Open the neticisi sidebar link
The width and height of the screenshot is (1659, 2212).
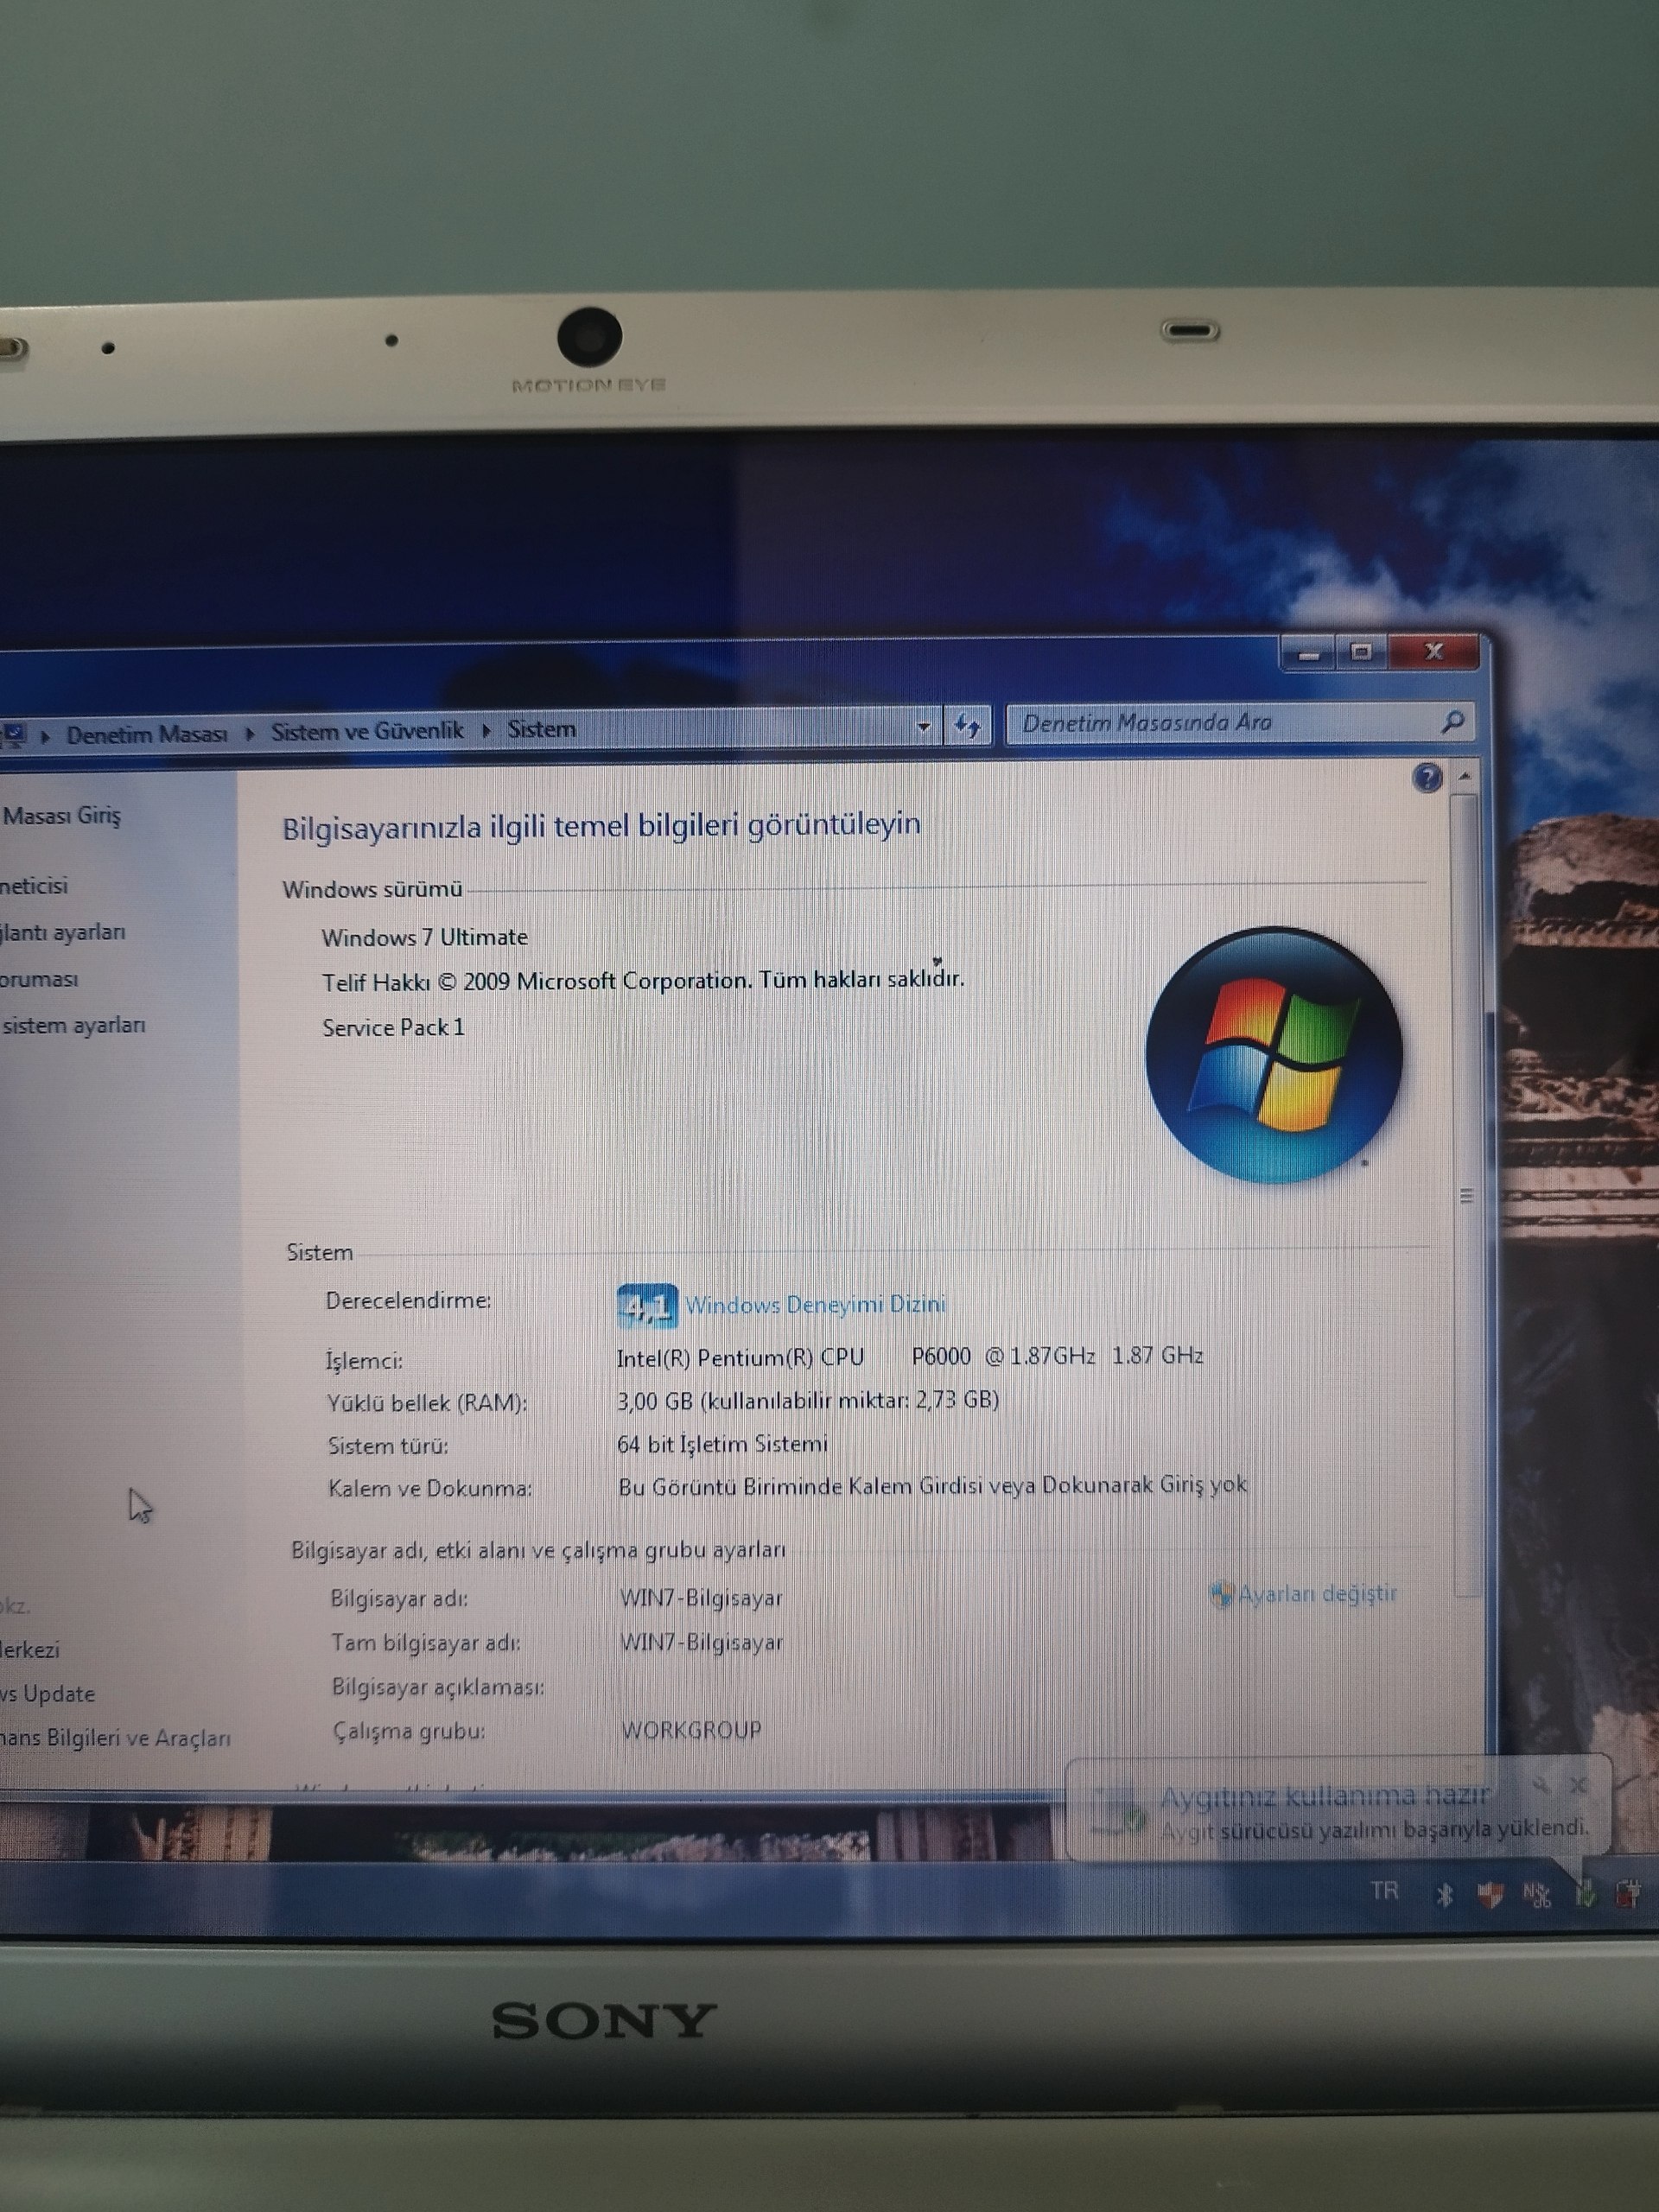tap(34, 885)
